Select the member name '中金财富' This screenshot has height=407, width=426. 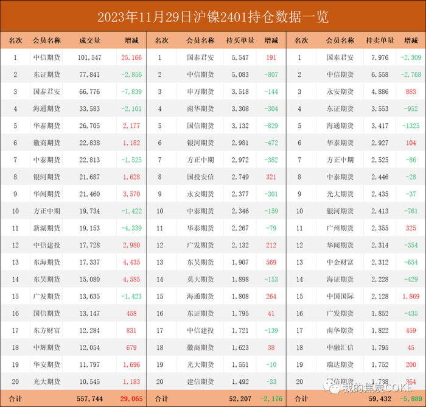pos(340,263)
